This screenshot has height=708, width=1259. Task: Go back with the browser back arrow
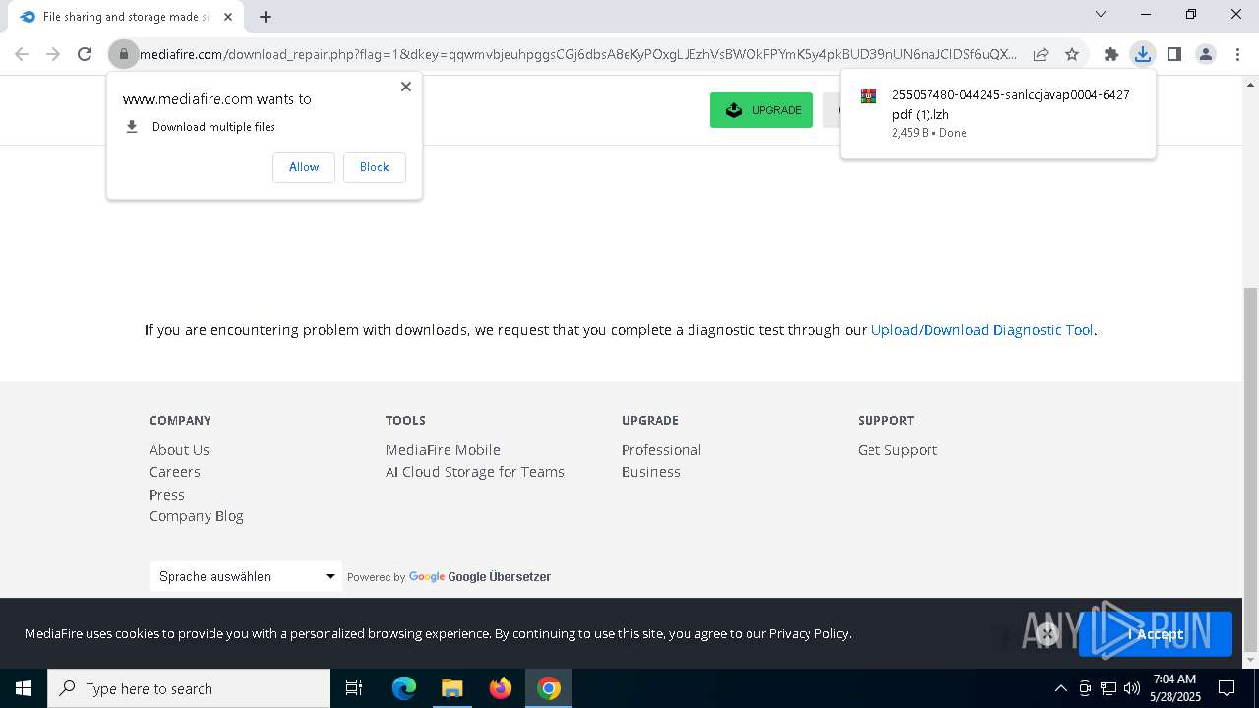point(22,54)
